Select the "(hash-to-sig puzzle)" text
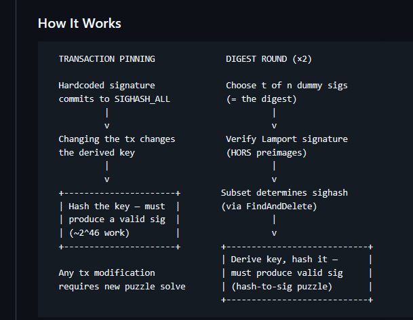The image size is (413, 320). [x=281, y=287]
